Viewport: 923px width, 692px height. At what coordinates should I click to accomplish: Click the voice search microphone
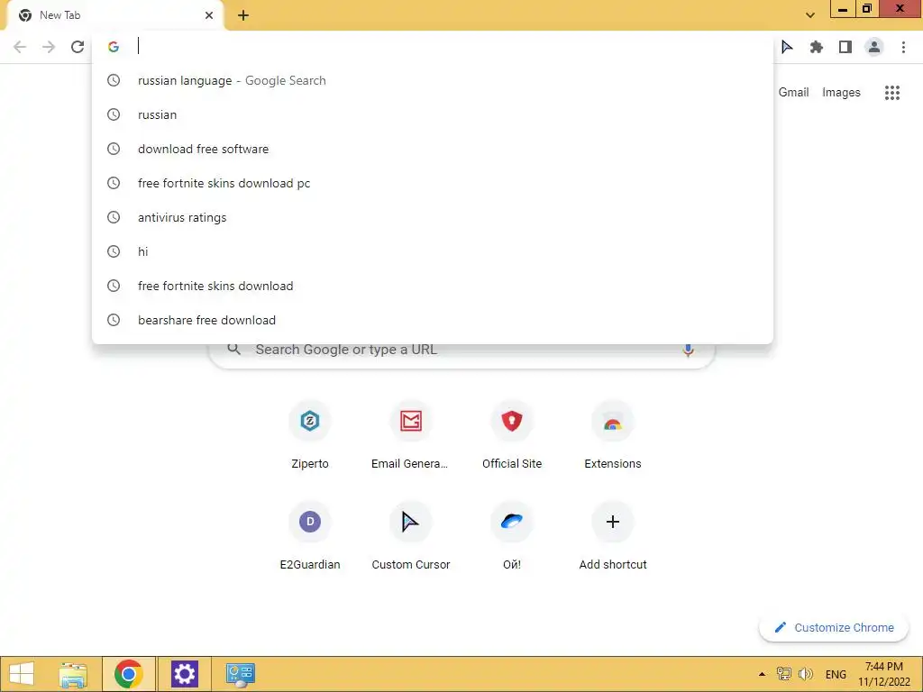pyautogui.click(x=688, y=350)
